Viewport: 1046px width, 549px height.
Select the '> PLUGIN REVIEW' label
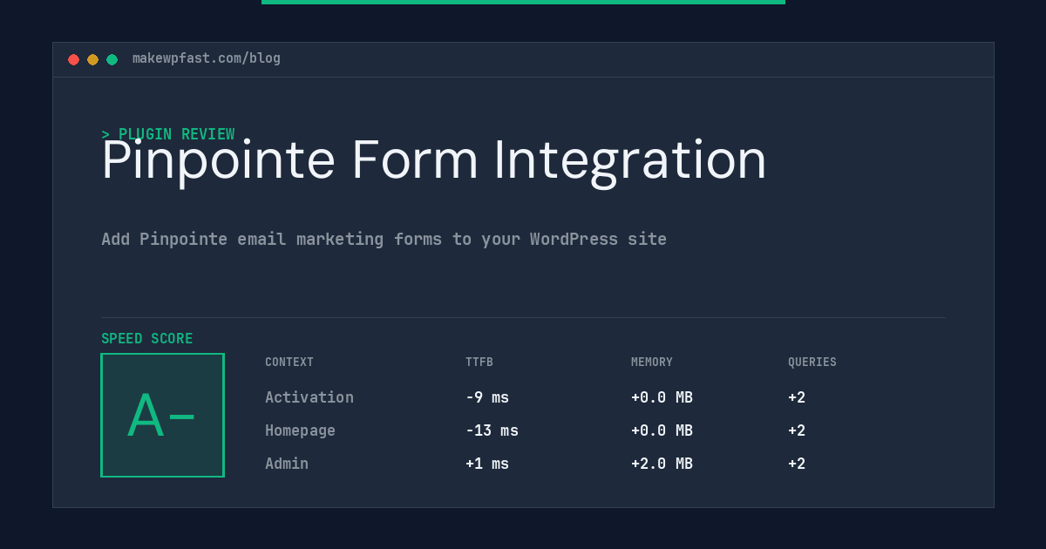[x=168, y=134]
